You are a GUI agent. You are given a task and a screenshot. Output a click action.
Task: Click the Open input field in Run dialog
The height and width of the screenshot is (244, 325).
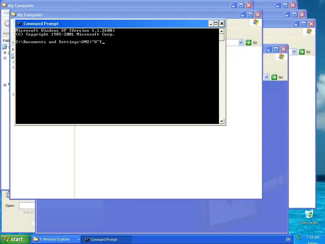tap(27, 206)
